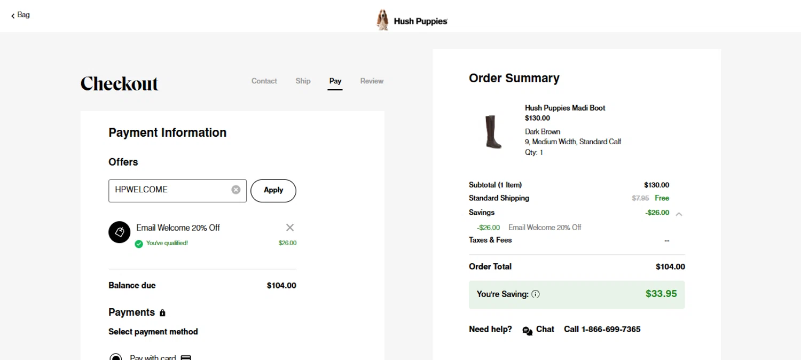Click the struck-through $7.95 shipping price
801x360 pixels.
coord(640,198)
